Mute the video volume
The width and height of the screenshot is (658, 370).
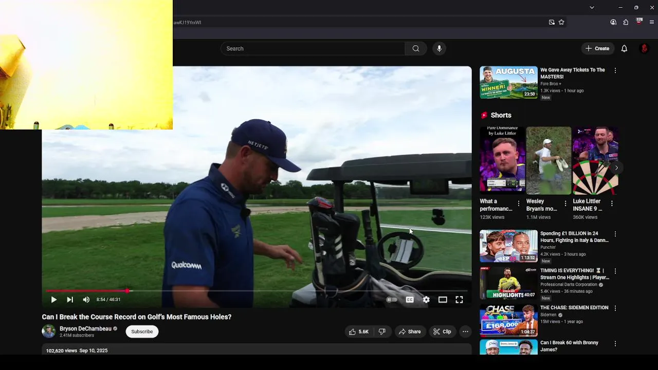[x=86, y=300]
